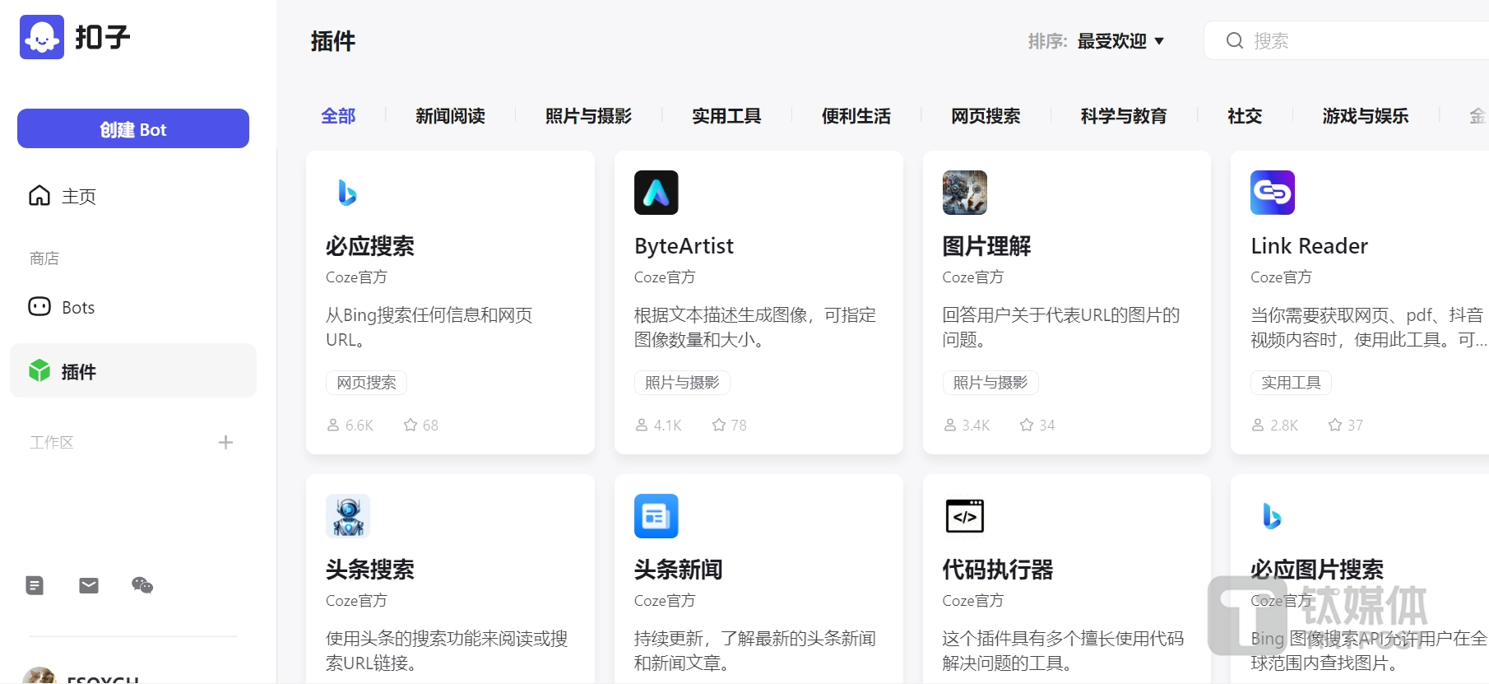Open the Link Reader plugin title
Screen dimensions: 1489x684
pyautogui.click(x=1309, y=246)
